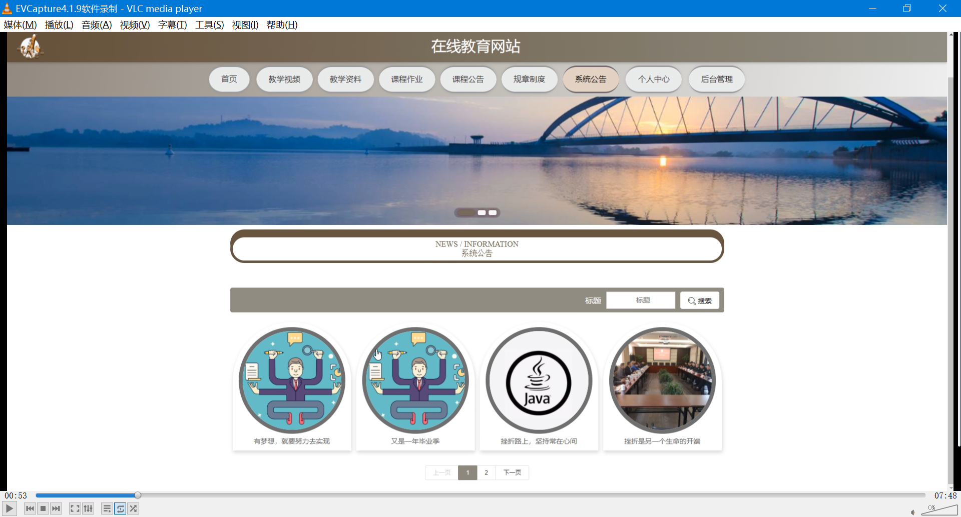Open the 字幕(T) menu
This screenshot has height=517, width=961.
(172, 24)
